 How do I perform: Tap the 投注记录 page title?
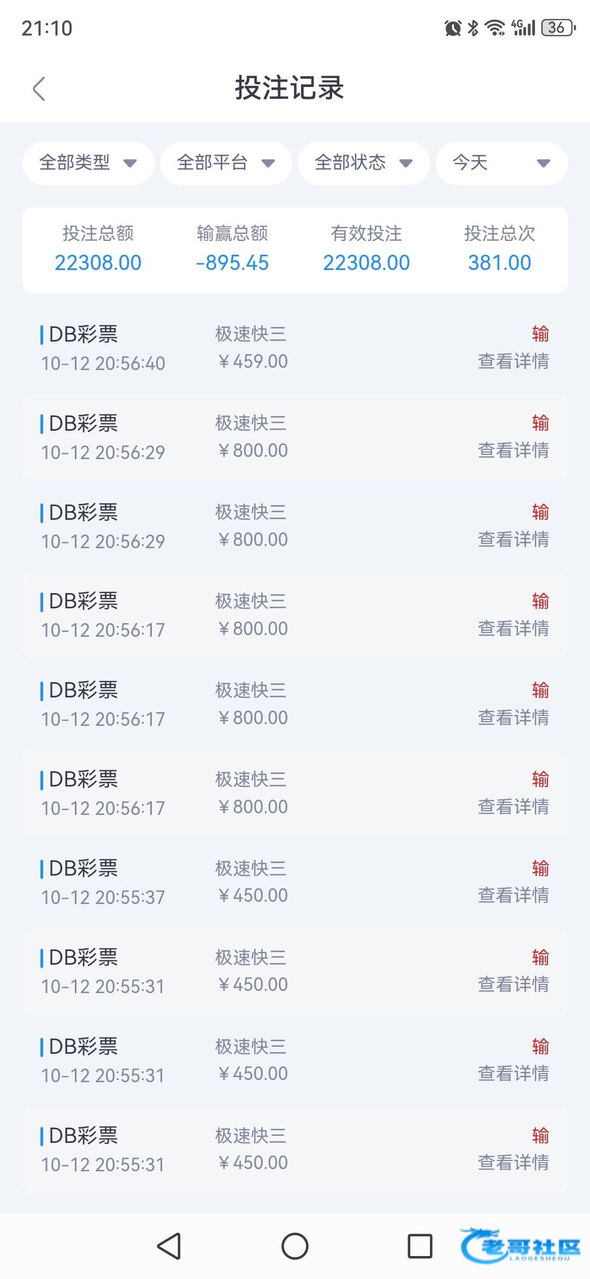(290, 88)
